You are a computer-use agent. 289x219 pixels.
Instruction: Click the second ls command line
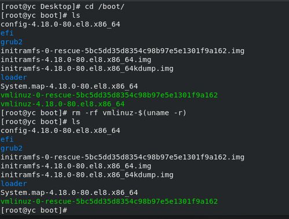click(x=41, y=122)
